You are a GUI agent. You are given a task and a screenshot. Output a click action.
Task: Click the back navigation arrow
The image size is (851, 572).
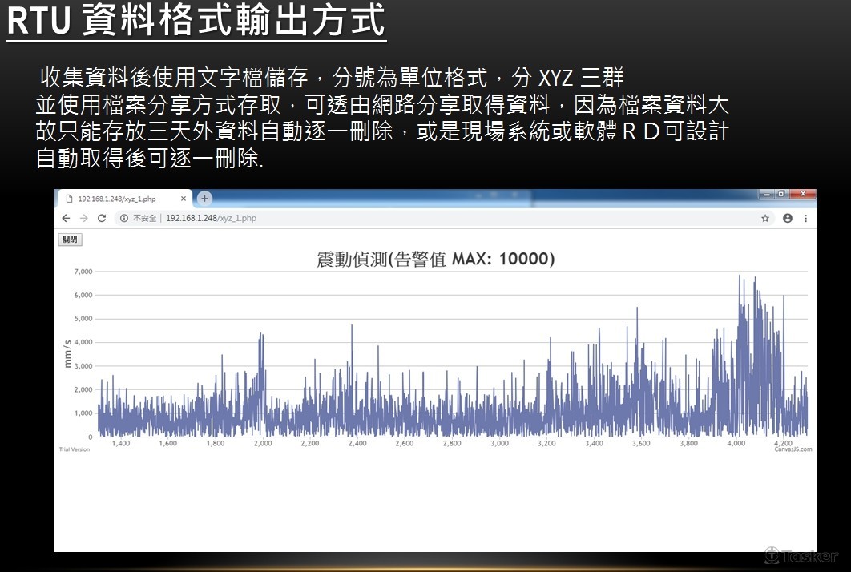pyautogui.click(x=65, y=217)
